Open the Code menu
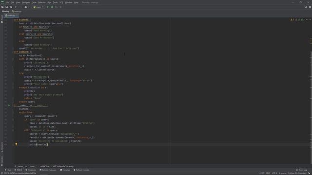The width and height of the screenshot is (312, 175). 34,2
